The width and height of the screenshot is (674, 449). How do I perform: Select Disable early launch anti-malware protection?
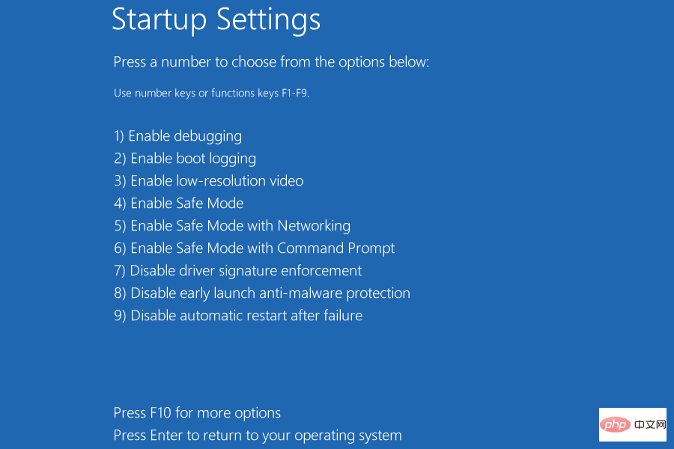[x=261, y=293]
